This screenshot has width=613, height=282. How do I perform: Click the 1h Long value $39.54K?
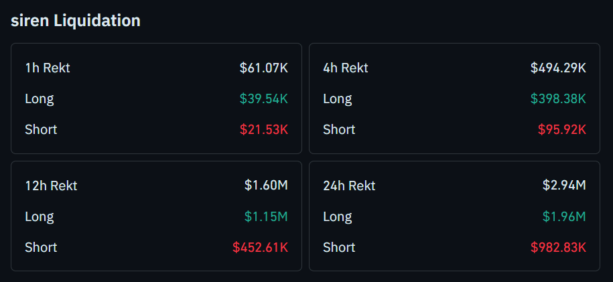tap(263, 98)
